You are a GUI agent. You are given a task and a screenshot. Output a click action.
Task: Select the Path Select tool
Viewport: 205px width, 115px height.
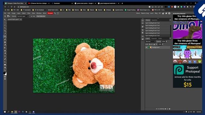click(5, 62)
